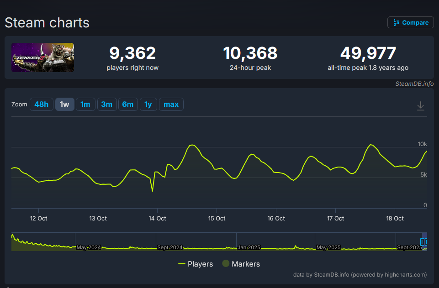This screenshot has width=439, height=288.
Task: Select the 6m zoom range
Action: 128,105
